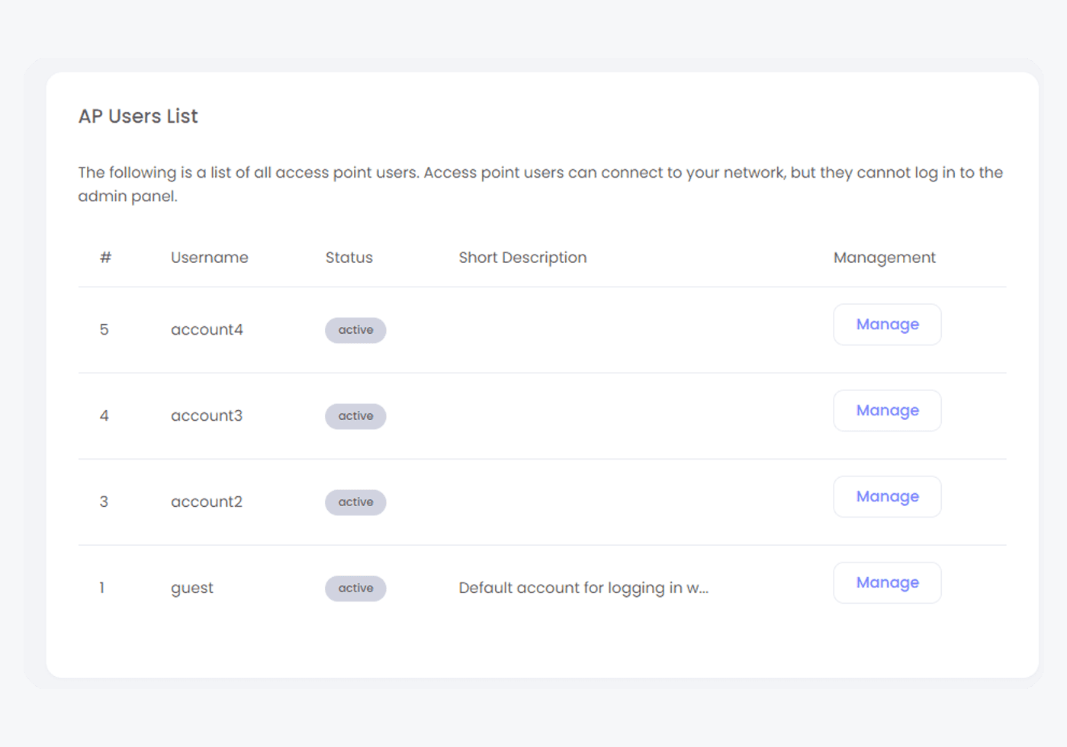Viewport: 1067px width, 747px height.
Task: Click the guest username
Action: [192, 588]
